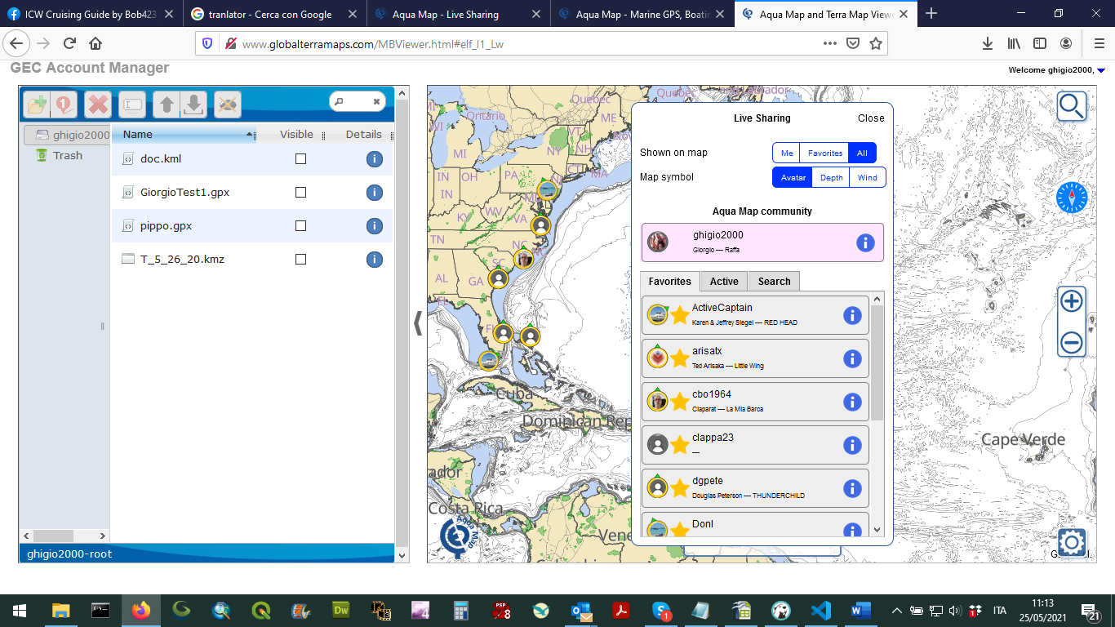The width and height of the screenshot is (1115, 627).
Task: Open info for dgpete favorite
Action: click(x=852, y=488)
